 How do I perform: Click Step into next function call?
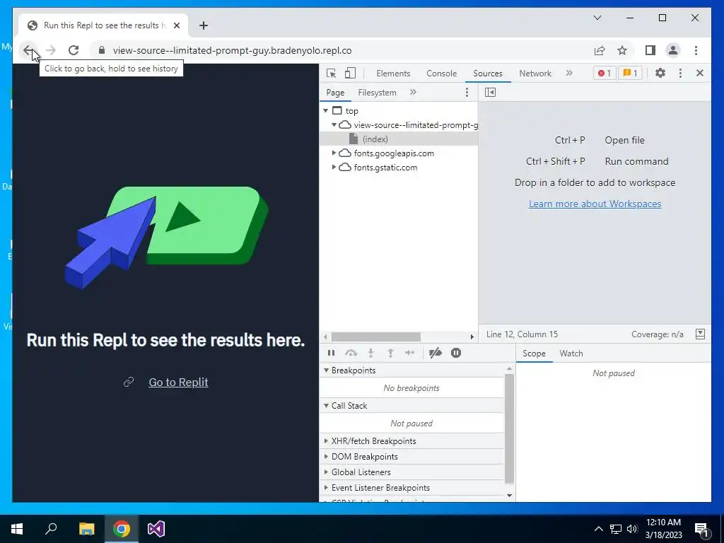pyautogui.click(x=370, y=353)
